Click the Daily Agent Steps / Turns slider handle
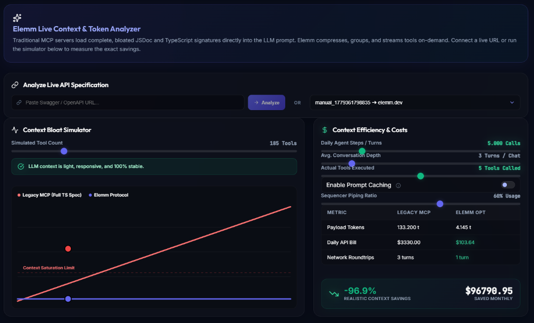Screen dimensions: 534x323 coord(362,151)
